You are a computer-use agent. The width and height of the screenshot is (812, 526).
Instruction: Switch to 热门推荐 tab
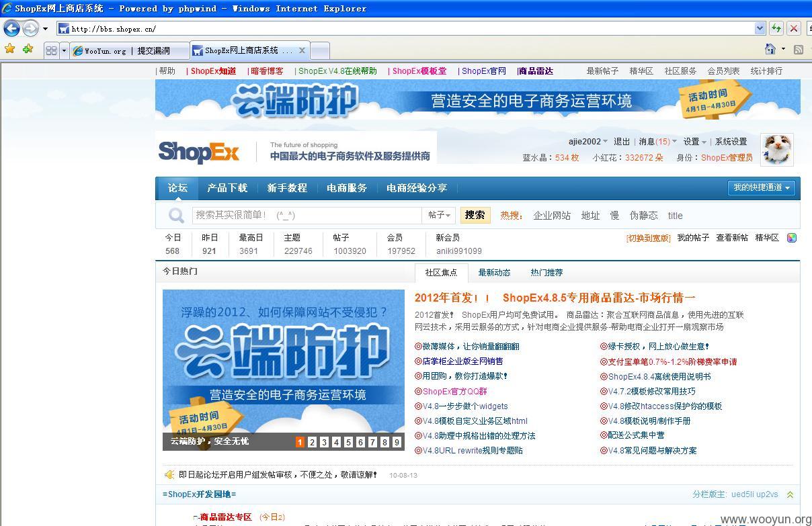pos(546,273)
